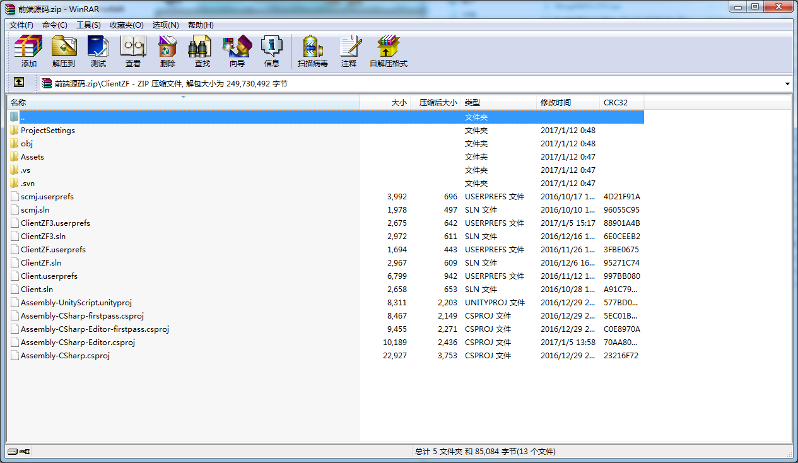Open the File (文件) menu
This screenshot has width=798, height=463.
coord(21,25)
